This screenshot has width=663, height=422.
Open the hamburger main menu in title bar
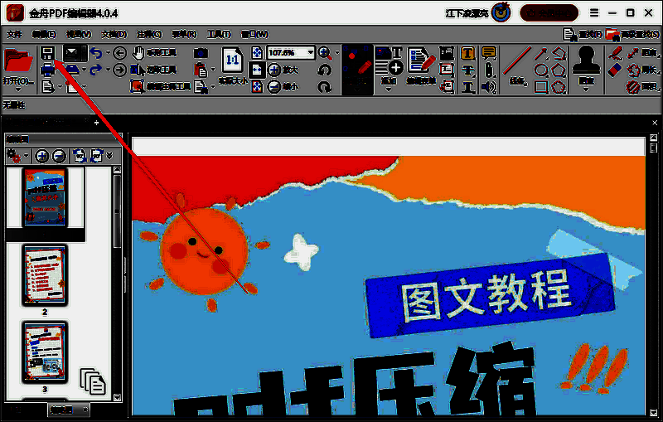(x=594, y=13)
